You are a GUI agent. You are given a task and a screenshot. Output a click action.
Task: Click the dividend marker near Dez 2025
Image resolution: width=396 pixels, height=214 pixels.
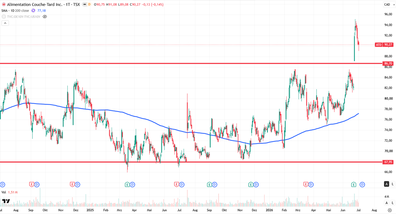coord(256,185)
